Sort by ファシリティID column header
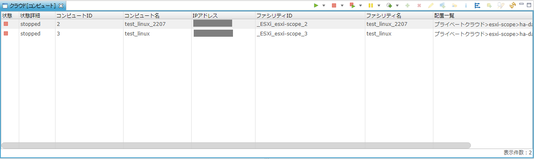This screenshot has width=534, height=159. pyautogui.click(x=310, y=15)
